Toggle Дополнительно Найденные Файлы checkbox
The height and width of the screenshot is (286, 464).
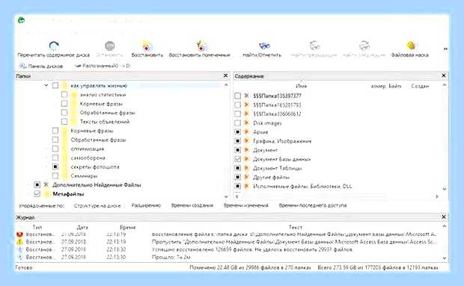pos(37,184)
